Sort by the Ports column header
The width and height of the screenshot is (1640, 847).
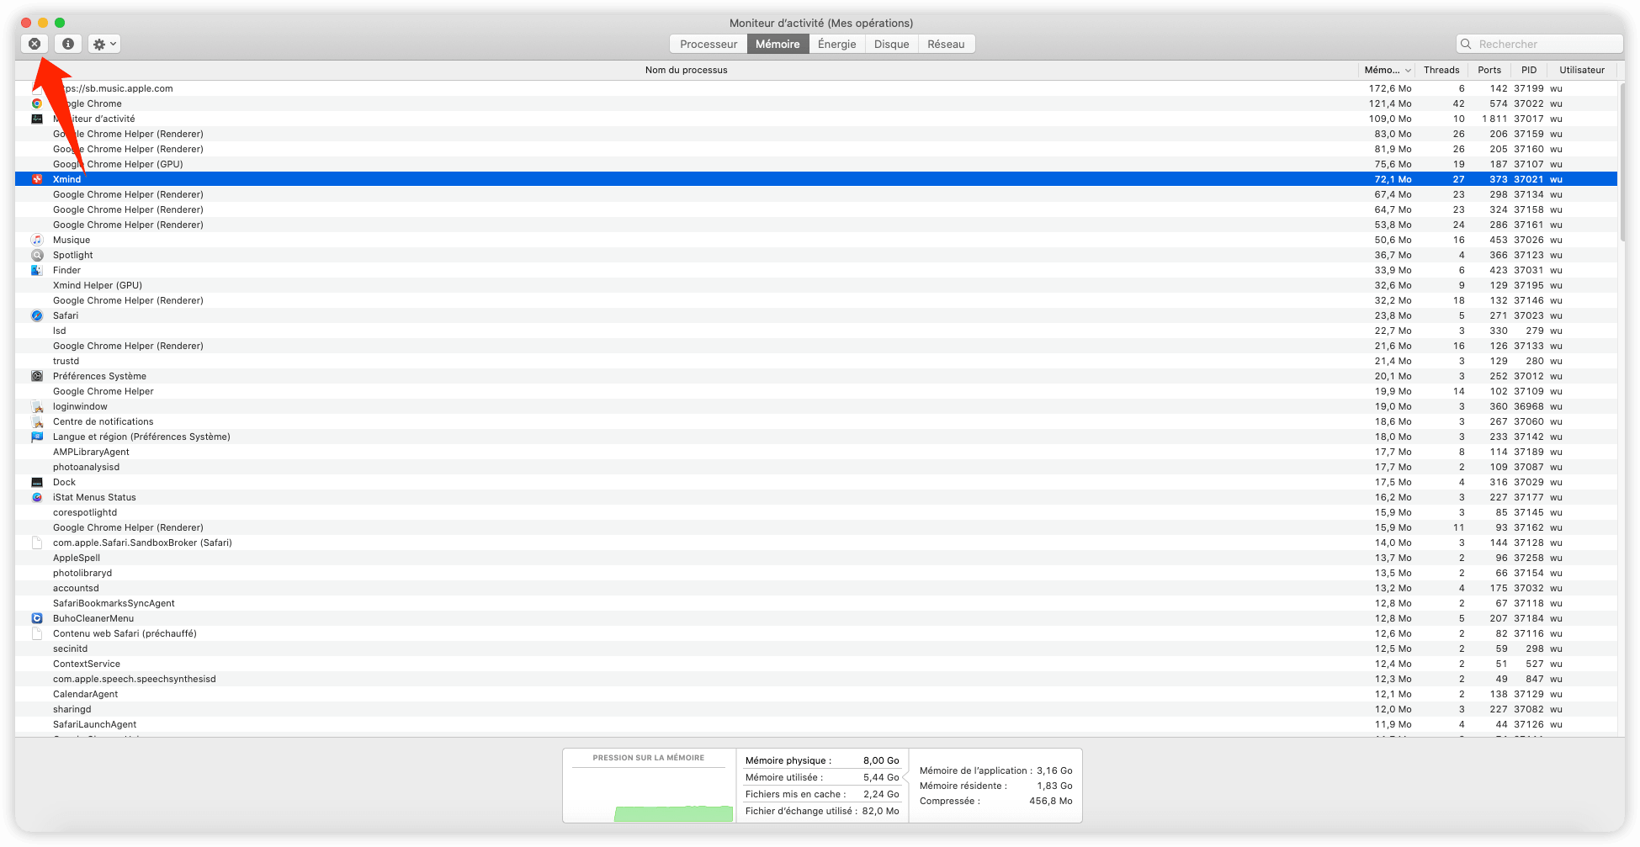click(1489, 70)
